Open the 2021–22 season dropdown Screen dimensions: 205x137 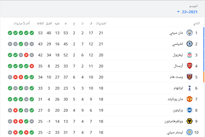[187, 12]
